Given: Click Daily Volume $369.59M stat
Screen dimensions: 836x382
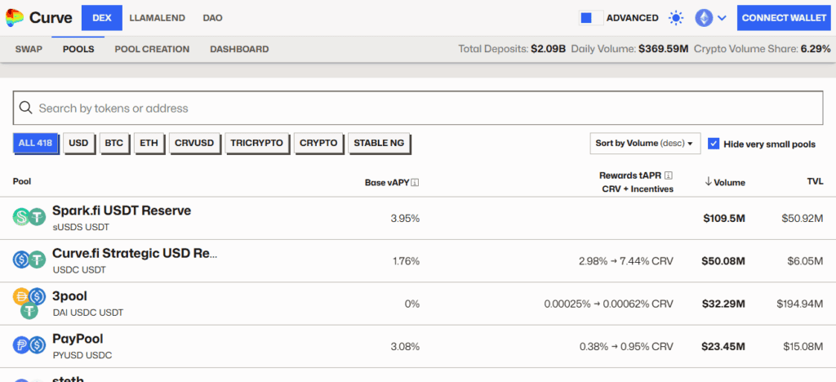Looking at the screenshot, I should (x=629, y=50).
